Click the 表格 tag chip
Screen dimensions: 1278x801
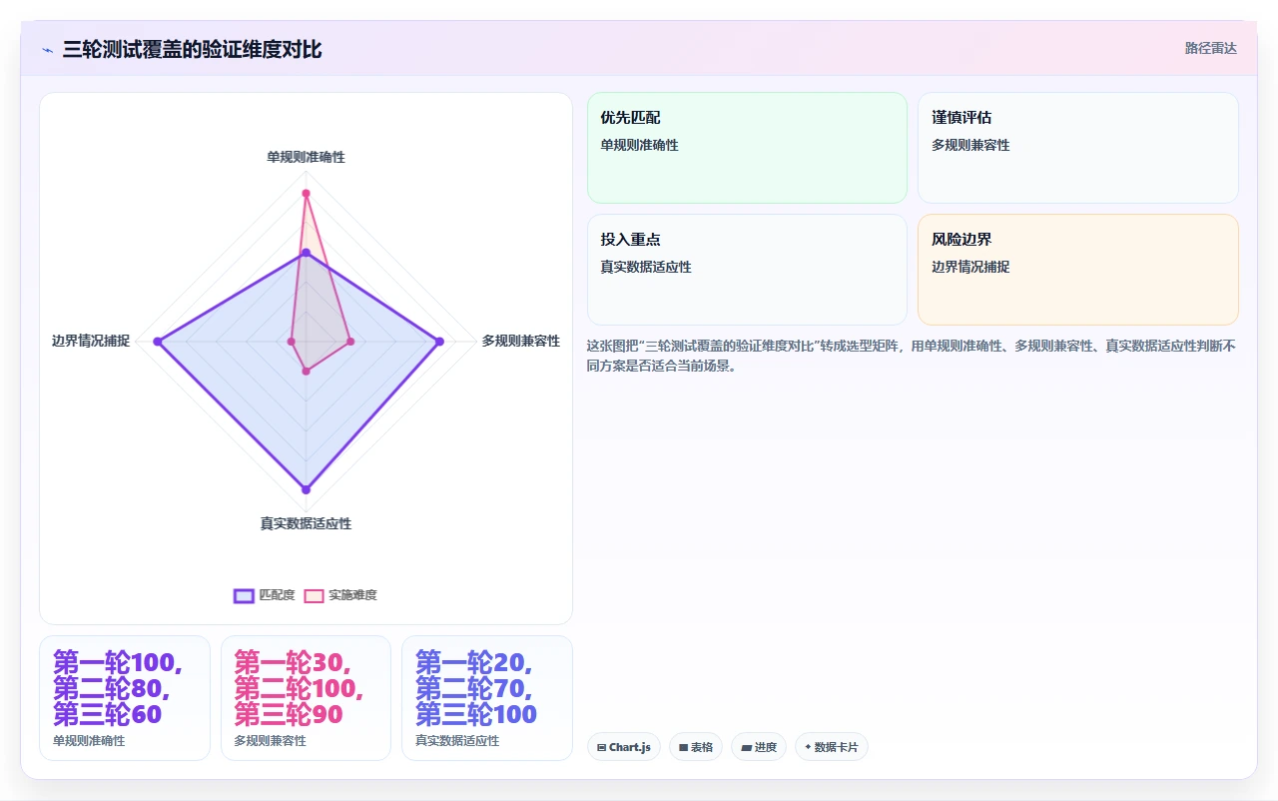(696, 747)
